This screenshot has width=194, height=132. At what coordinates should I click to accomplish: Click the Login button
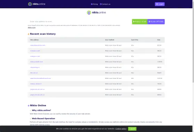(160, 4)
